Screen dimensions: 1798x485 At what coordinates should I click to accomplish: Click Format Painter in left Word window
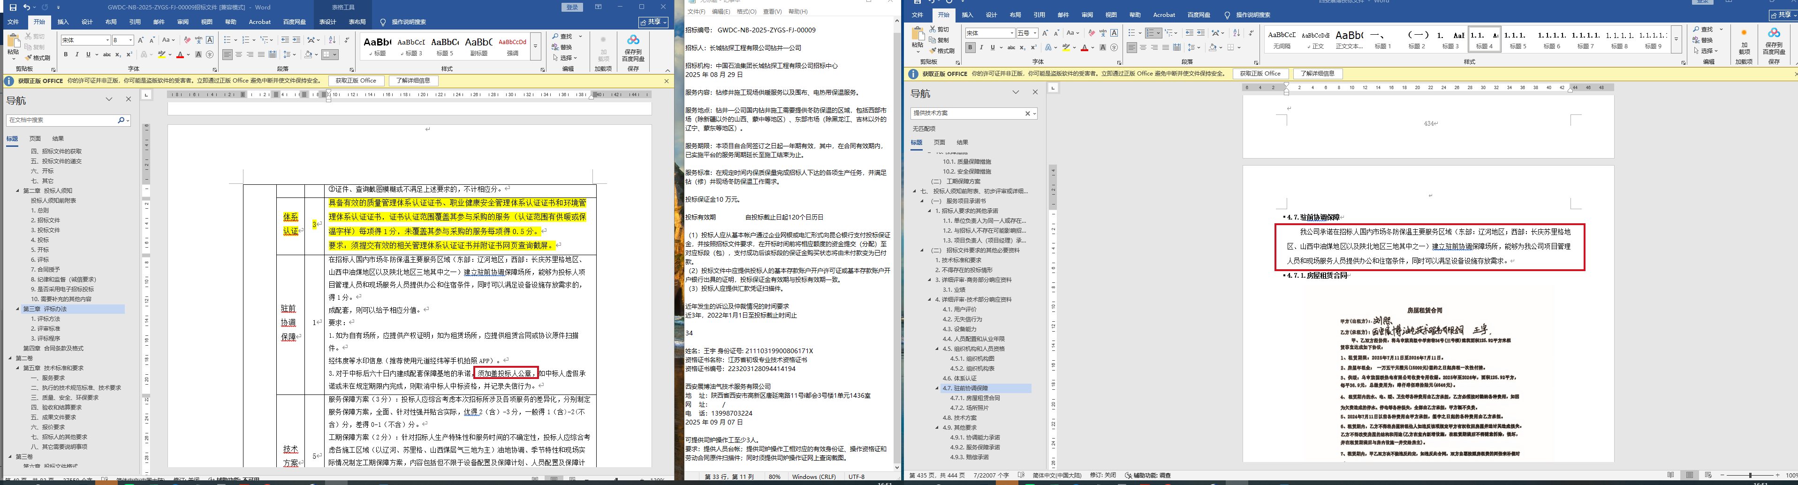pyautogui.click(x=38, y=58)
